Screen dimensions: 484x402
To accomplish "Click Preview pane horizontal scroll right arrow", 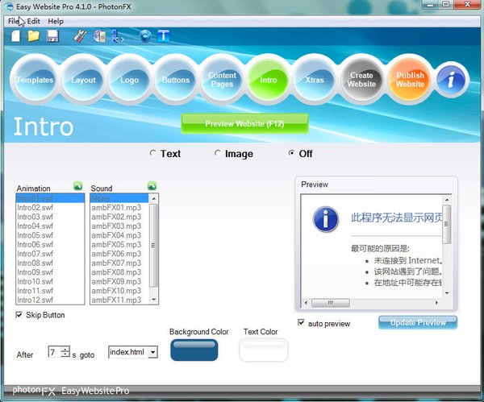I will (436, 303).
